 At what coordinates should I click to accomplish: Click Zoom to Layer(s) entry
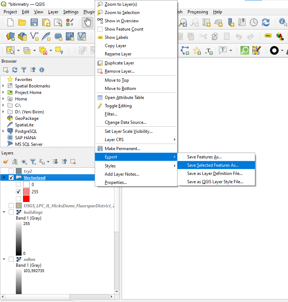coord(136,4)
